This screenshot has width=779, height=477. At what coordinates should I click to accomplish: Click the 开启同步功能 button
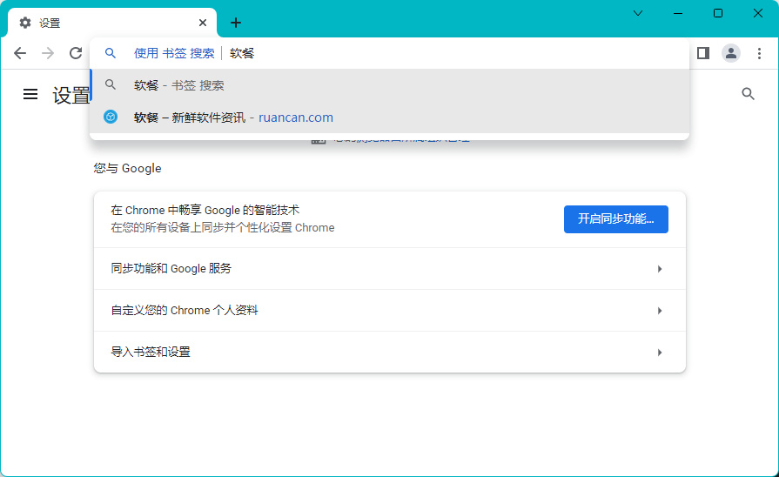[x=615, y=218]
